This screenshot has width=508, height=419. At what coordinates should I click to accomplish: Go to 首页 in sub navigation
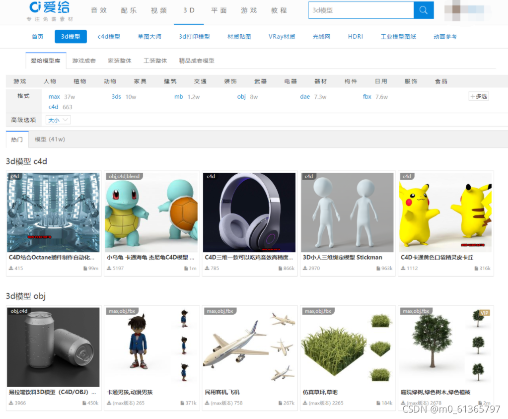pos(38,37)
